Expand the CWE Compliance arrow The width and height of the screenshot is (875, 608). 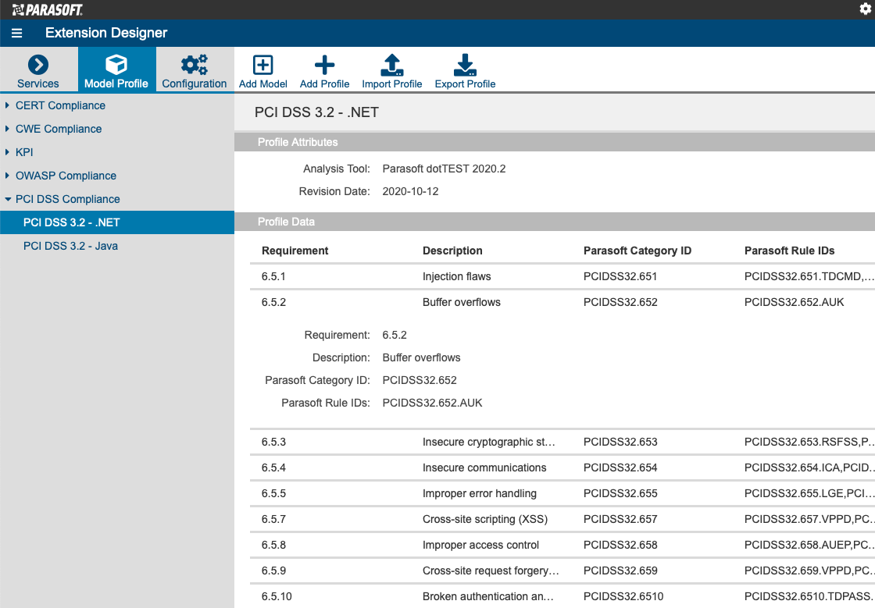click(7, 129)
